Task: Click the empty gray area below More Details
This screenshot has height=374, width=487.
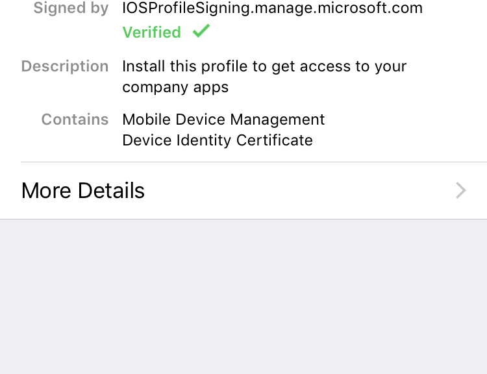Action: [x=243, y=297]
